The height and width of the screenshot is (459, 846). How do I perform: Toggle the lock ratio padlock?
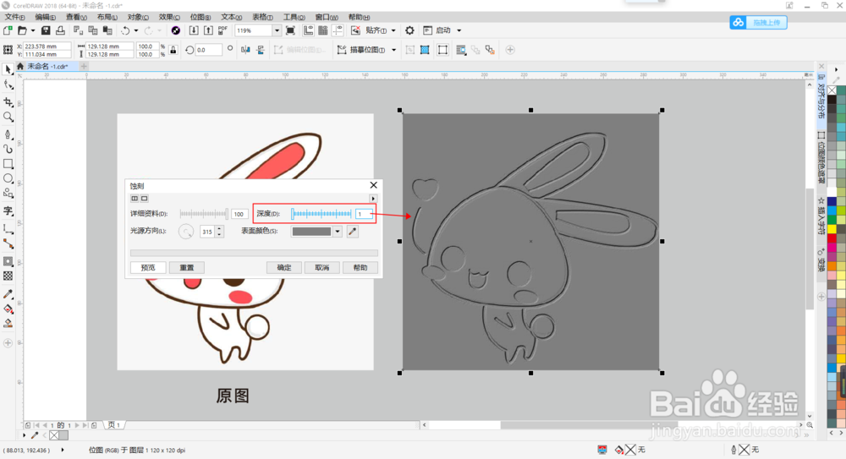tap(173, 50)
